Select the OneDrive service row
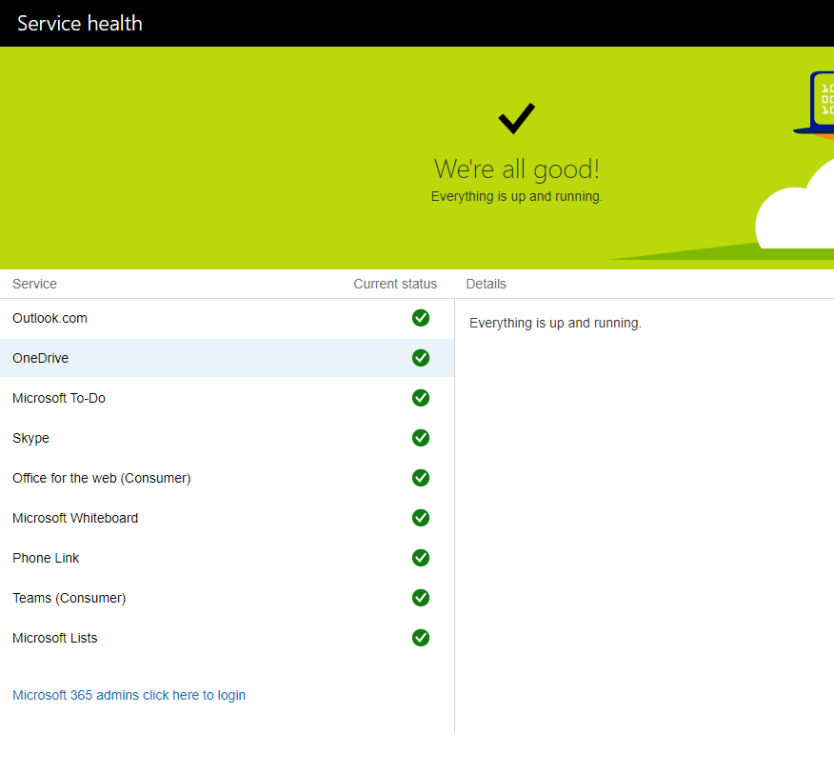834x773 pixels. point(228,358)
